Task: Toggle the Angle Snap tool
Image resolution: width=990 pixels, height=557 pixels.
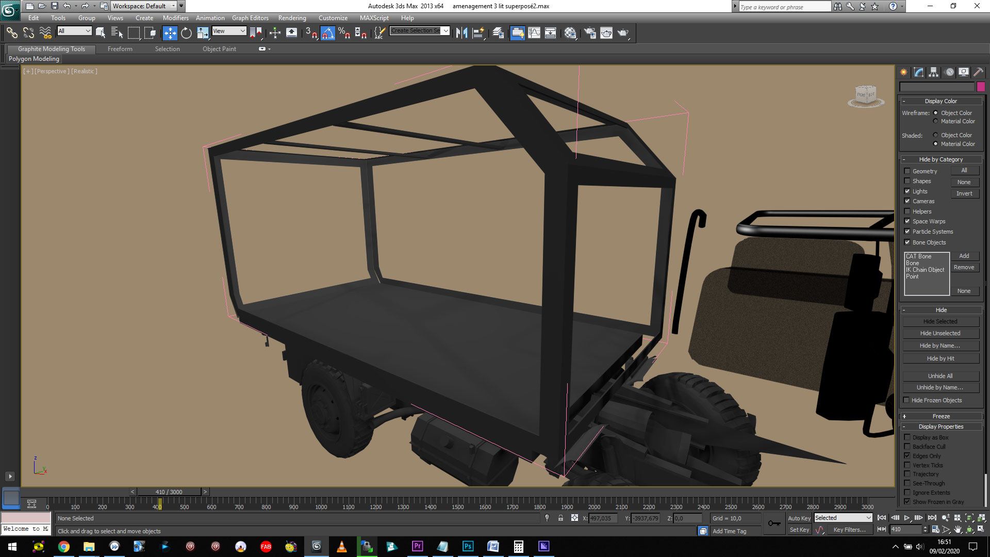Action: [x=327, y=33]
